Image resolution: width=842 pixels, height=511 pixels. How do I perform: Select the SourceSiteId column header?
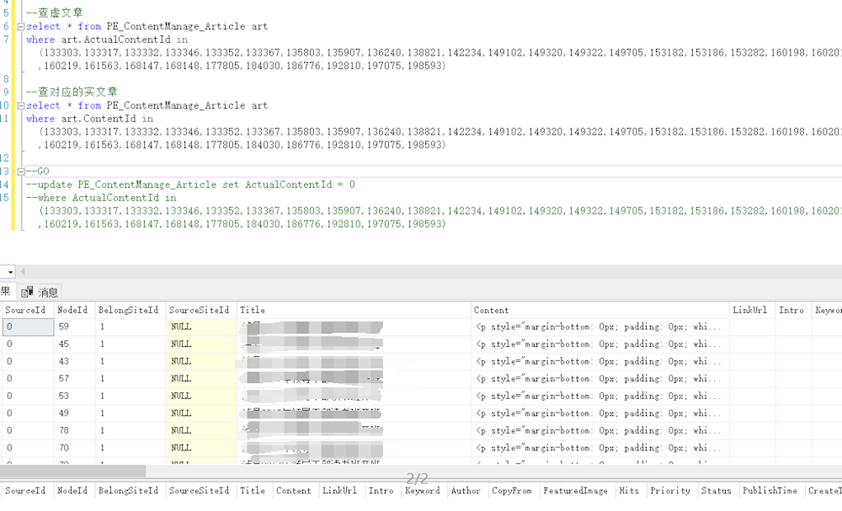click(x=200, y=311)
